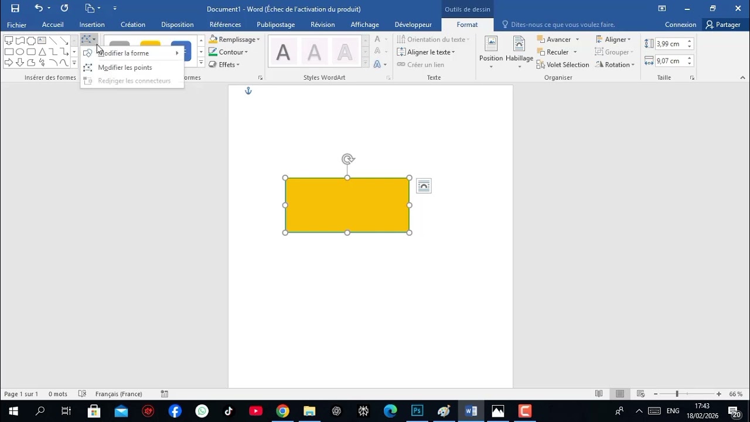This screenshot has height=422, width=750.
Task: Collapse the ribbon with the caret
Action: point(743,77)
